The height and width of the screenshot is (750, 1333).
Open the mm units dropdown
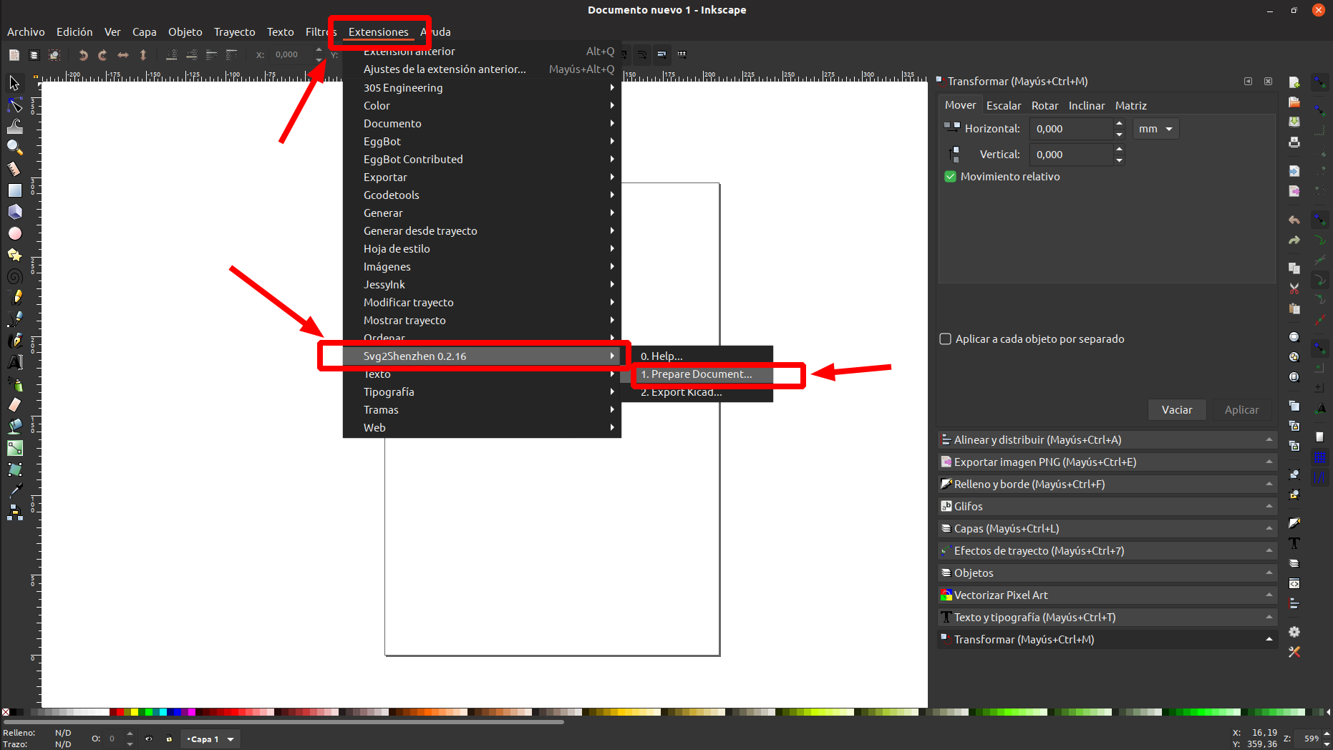(x=1155, y=129)
